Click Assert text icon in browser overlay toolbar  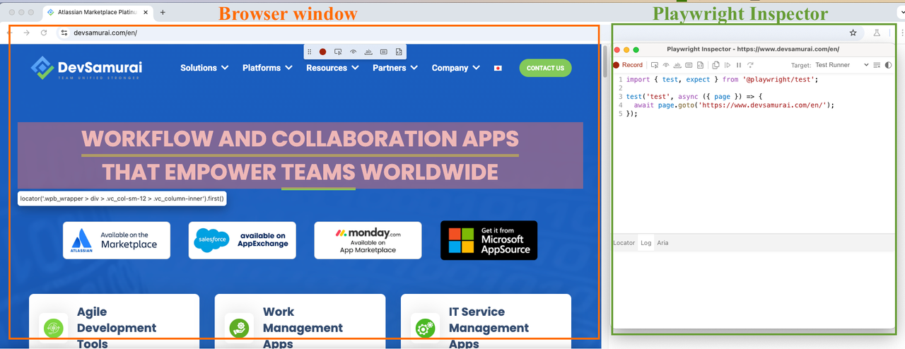tap(368, 52)
